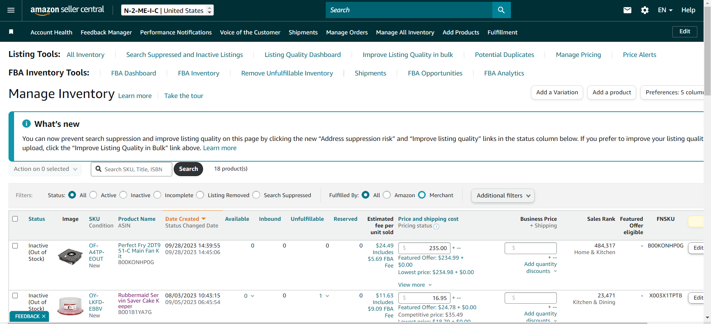Click the header Search input field
711x324 pixels.
pos(409,10)
